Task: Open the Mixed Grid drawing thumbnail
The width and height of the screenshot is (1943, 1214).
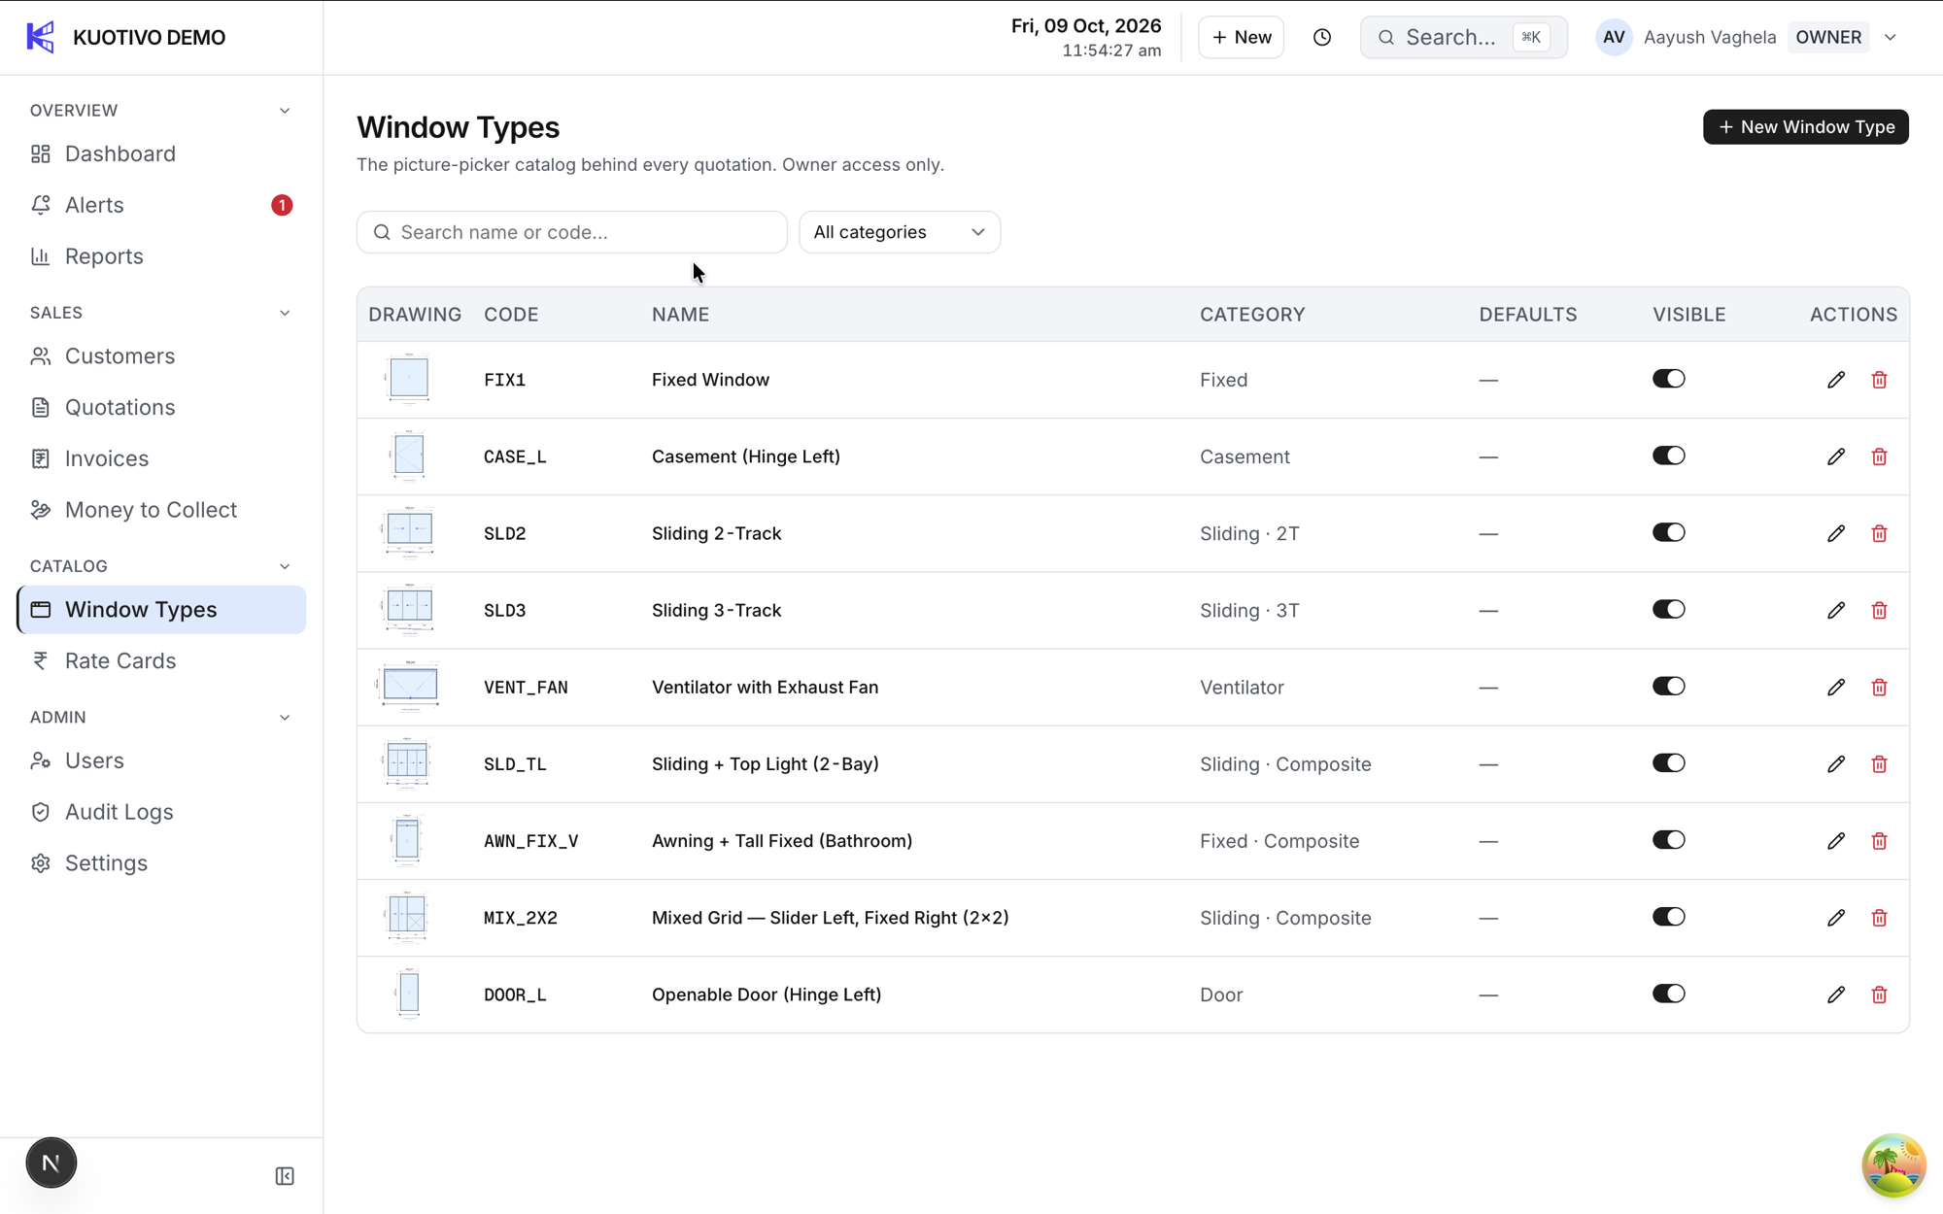Action: click(407, 917)
